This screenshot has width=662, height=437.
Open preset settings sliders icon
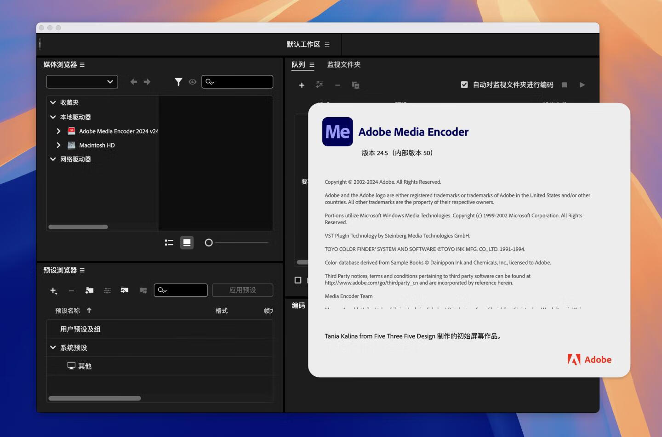tap(107, 290)
